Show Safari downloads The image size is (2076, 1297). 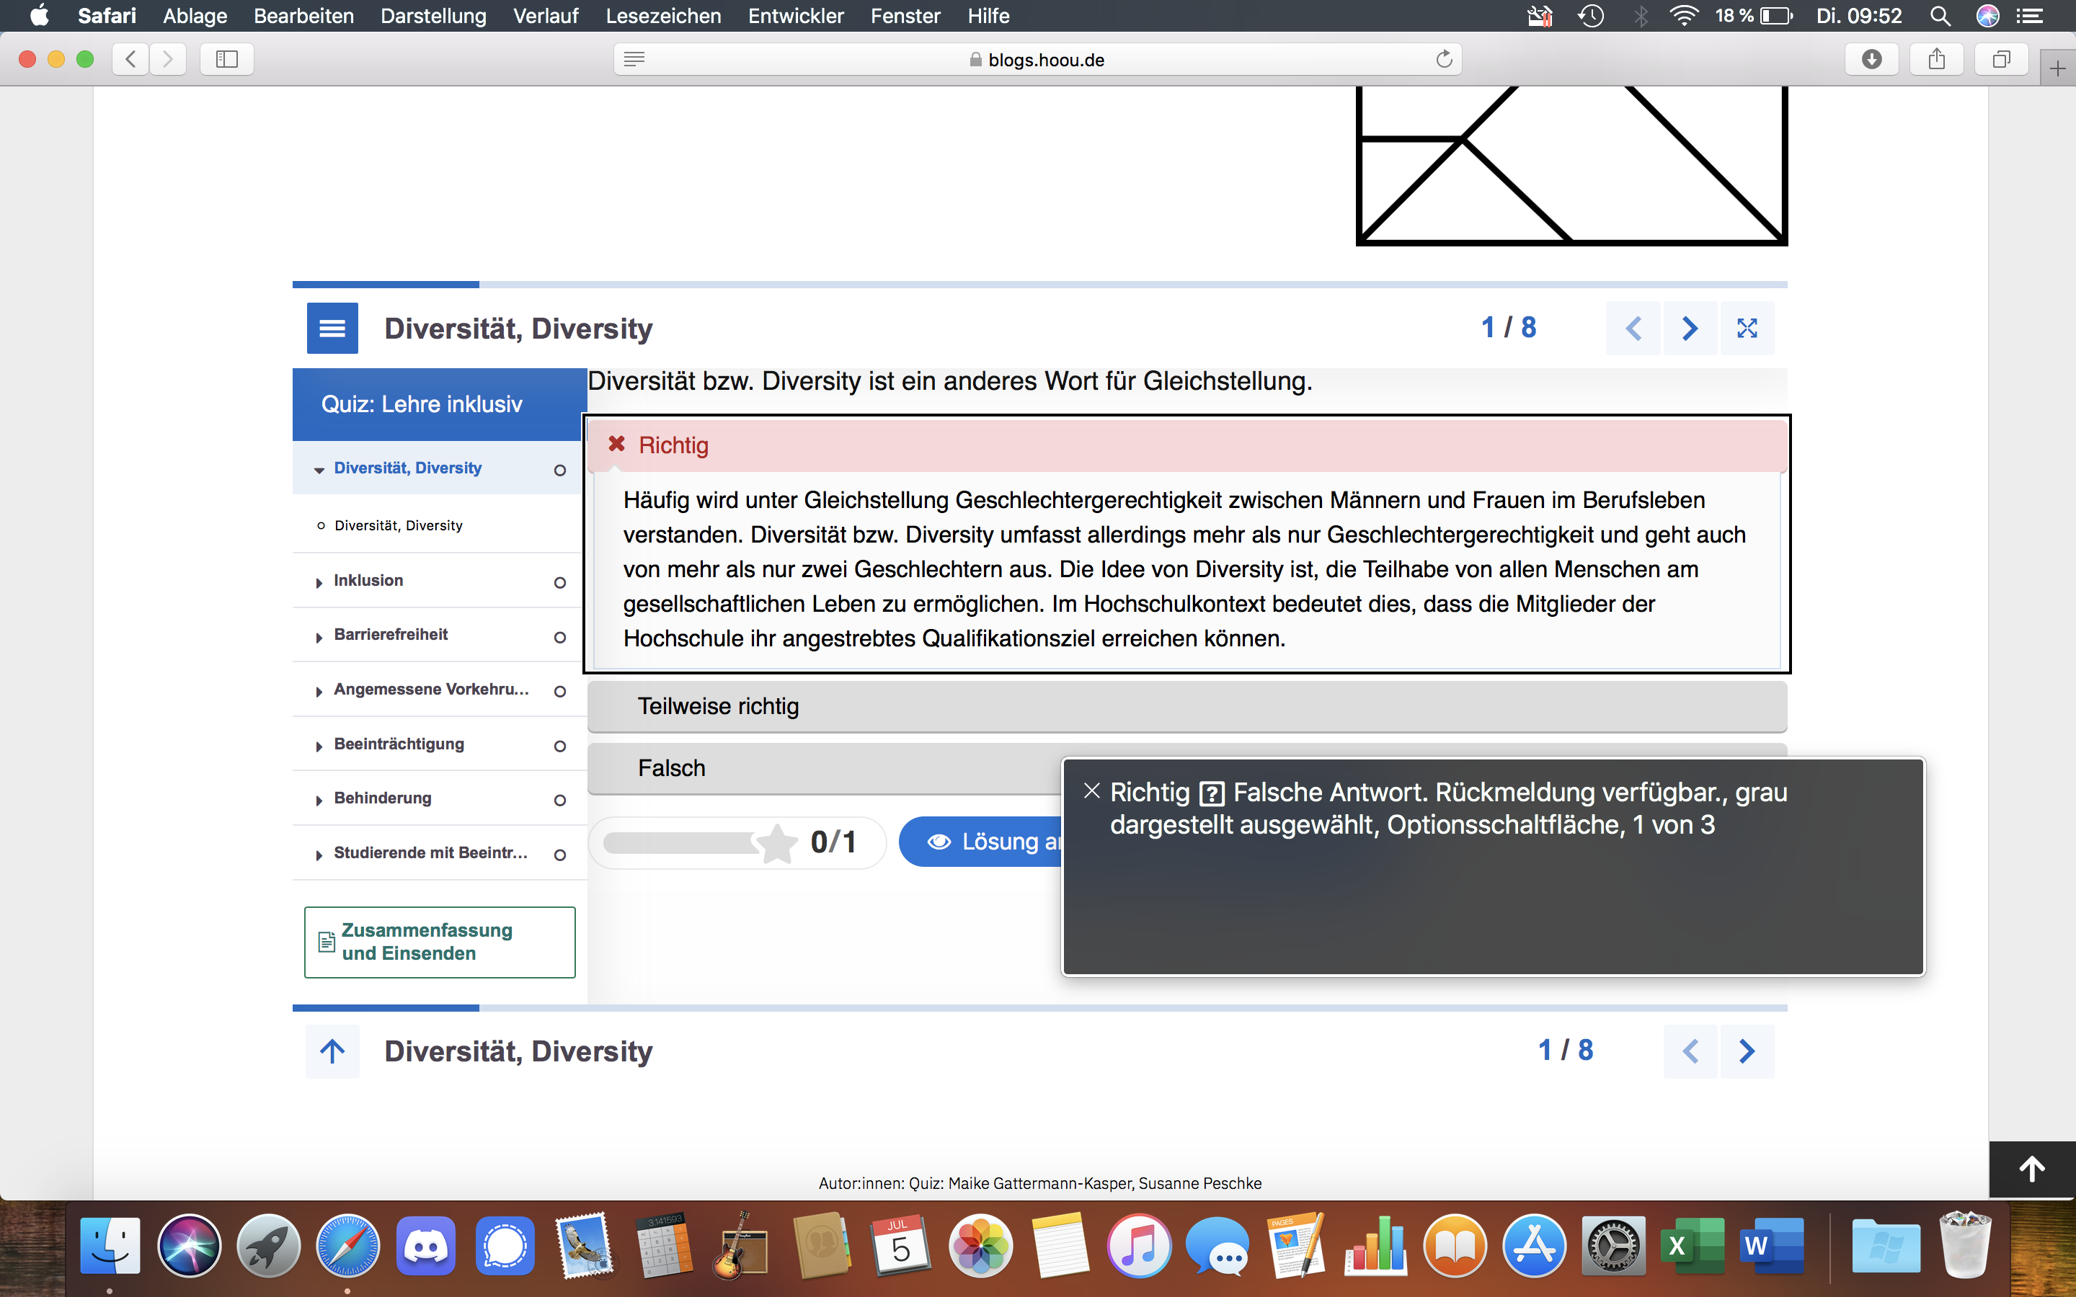[1872, 59]
